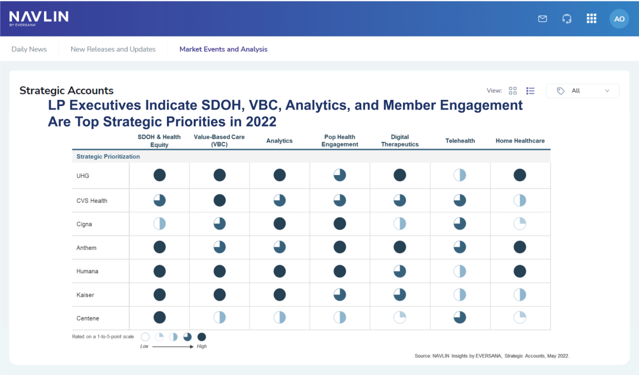This screenshot has width=639, height=375.
Task: Select the Cigna row label
Action: pyautogui.click(x=84, y=224)
